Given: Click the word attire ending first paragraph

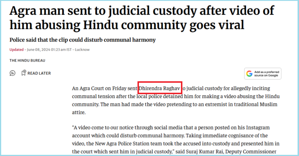Looking at the screenshot, I should (79, 112).
